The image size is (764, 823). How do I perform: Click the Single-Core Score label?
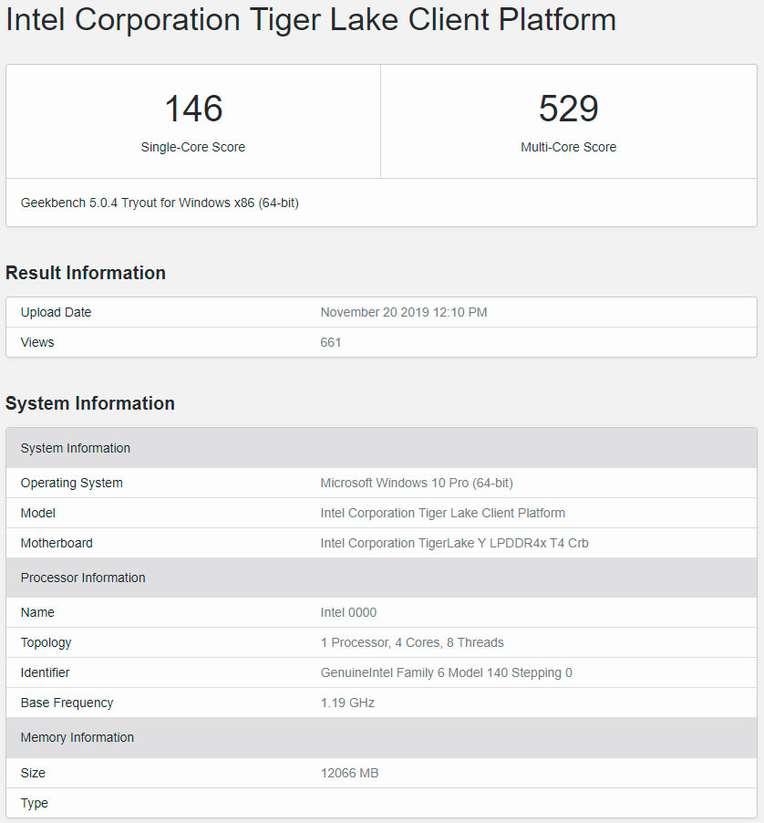193,147
